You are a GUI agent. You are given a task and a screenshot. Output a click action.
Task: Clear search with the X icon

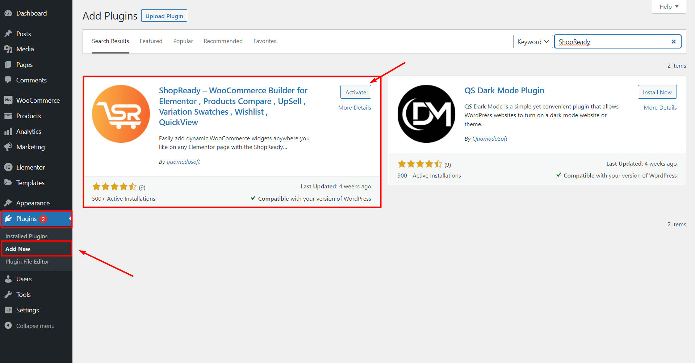pyautogui.click(x=674, y=42)
